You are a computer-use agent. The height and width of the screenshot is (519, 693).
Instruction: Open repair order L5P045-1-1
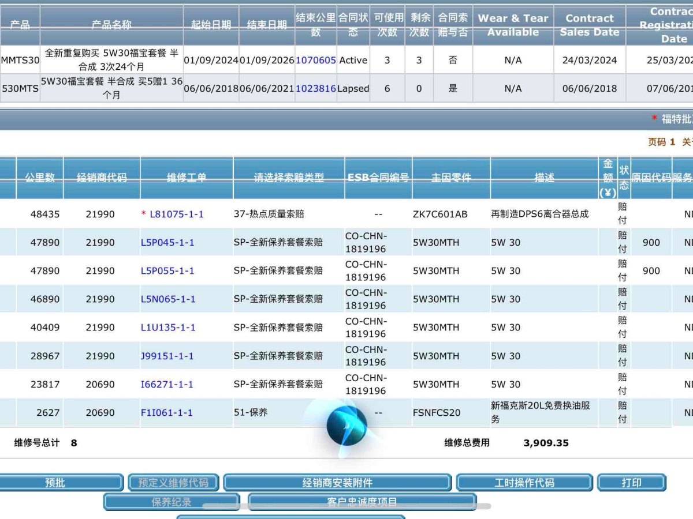[x=167, y=243]
